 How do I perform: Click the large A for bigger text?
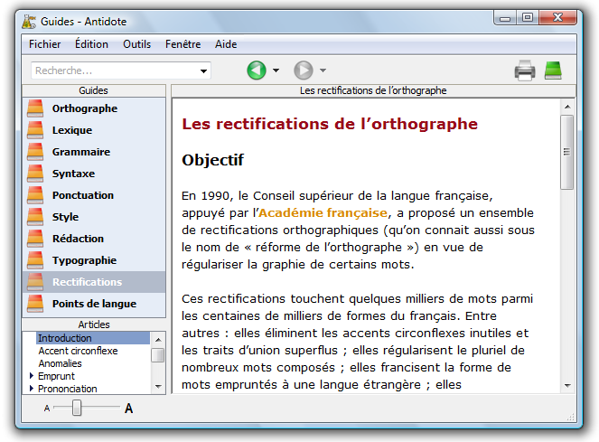[128, 409]
